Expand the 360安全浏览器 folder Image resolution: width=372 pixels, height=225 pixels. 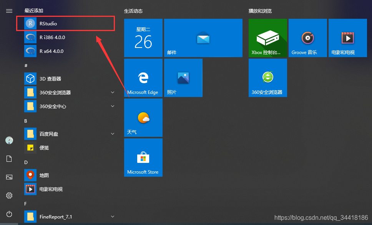[113, 92]
